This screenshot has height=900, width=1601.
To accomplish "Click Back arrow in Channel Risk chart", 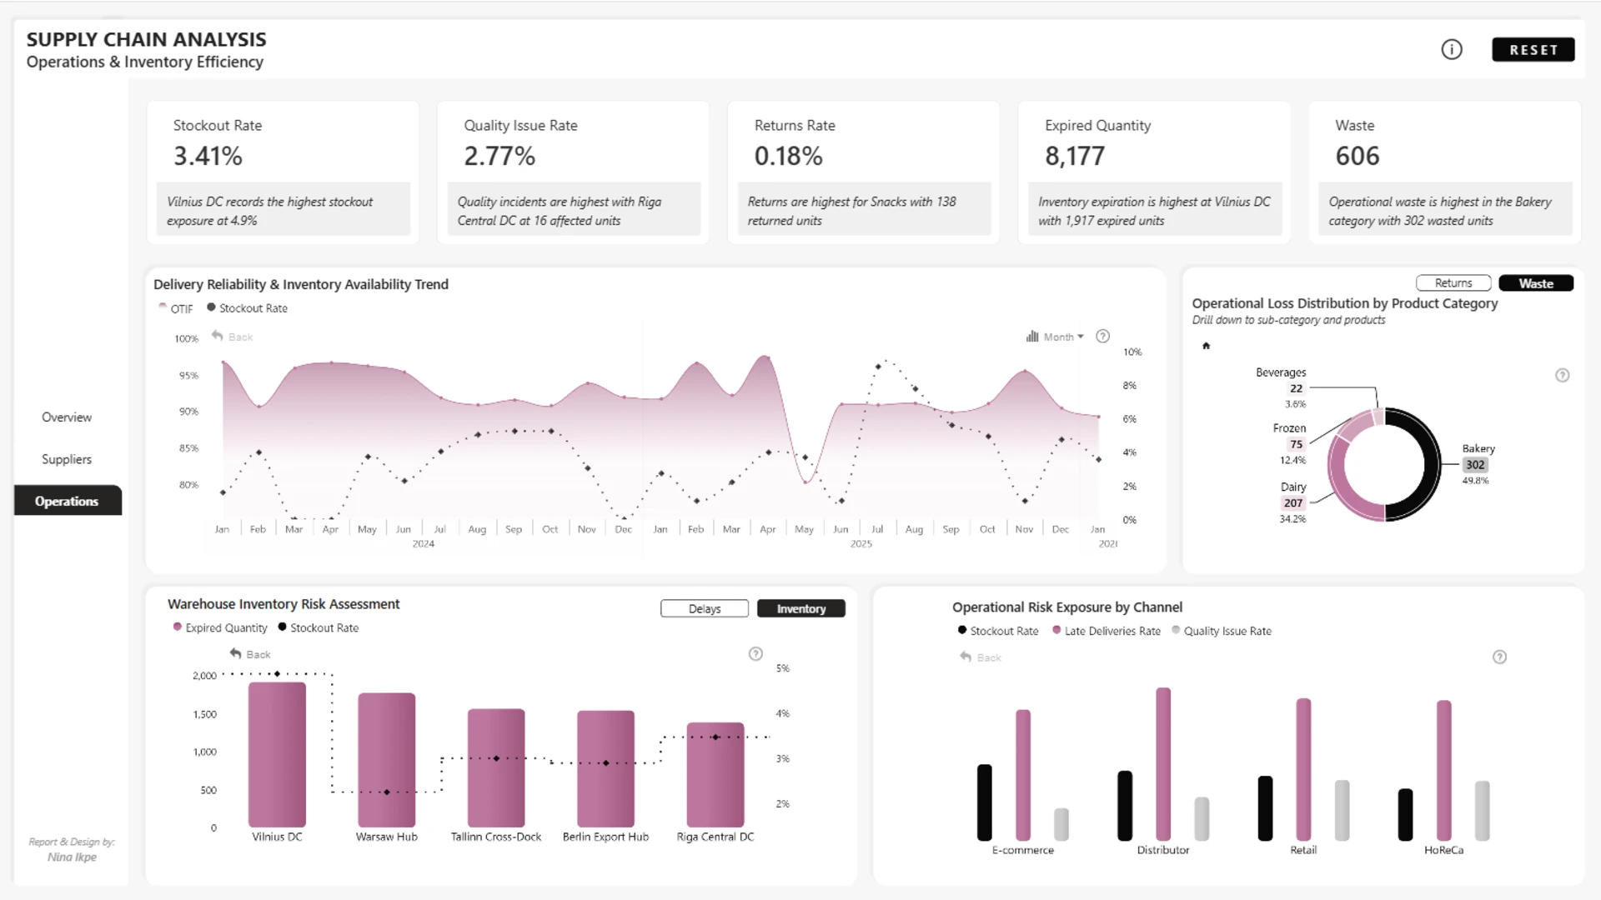I will click(x=966, y=657).
